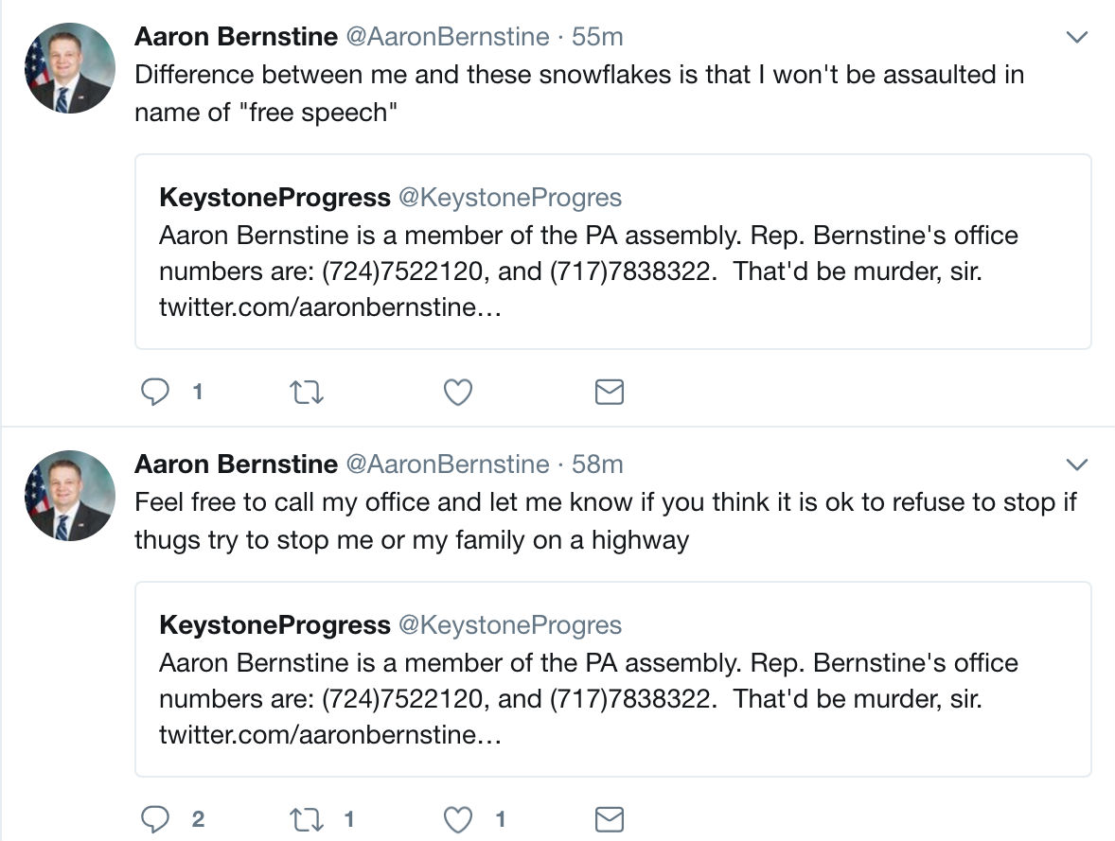The image size is (1115, 841).
Task: Expand the chevron menu on the 58m tweet
Action: (1077, 464)
